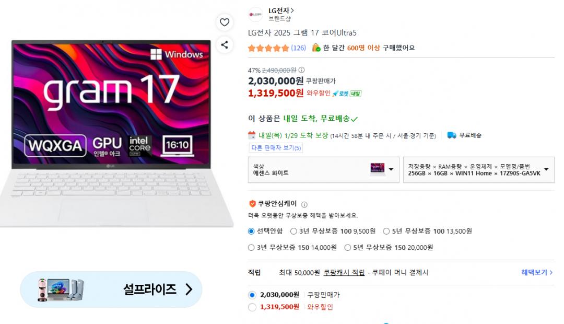564x324 pixels.
Task: Click info icon beside 쿠팡안심케어
Action: pos(304,204)
